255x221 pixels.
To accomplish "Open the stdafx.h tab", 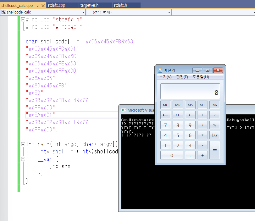I will coord(120,5).
